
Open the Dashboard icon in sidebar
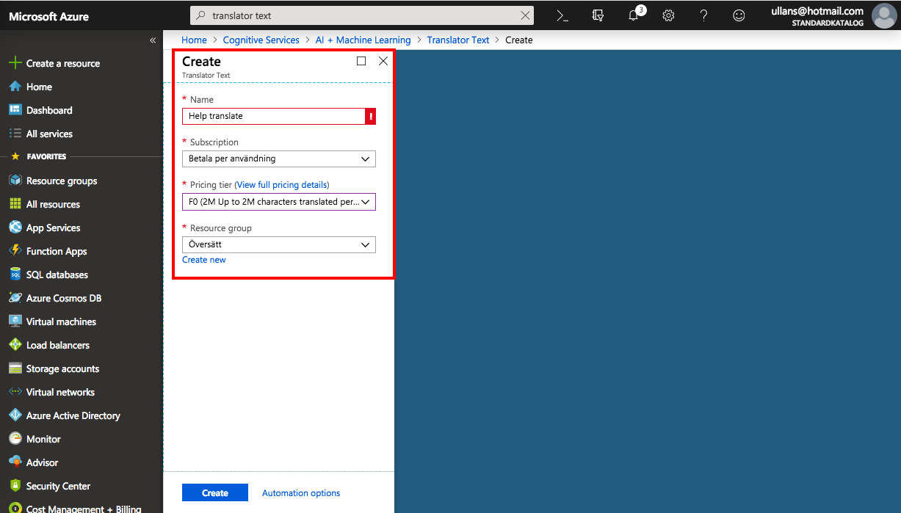coord(15,110)
